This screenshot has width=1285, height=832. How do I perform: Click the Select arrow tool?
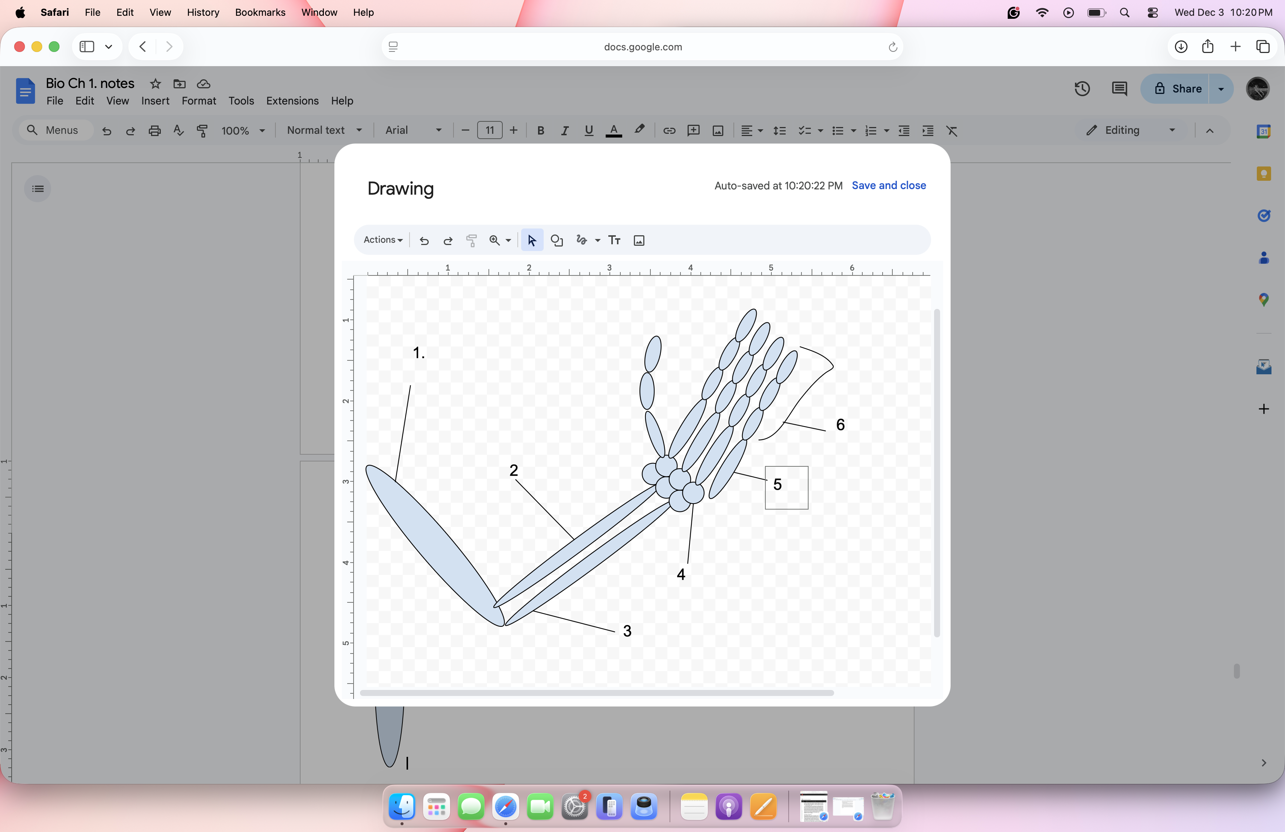point(532,240)
